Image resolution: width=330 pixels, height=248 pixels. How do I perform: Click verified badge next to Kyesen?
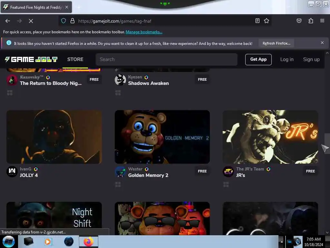coord(146,77)
